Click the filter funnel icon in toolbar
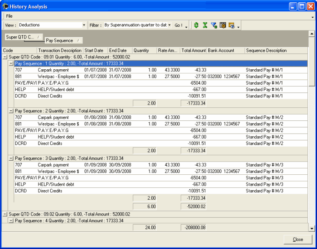 pyautogui.click(x=214, y=25)
